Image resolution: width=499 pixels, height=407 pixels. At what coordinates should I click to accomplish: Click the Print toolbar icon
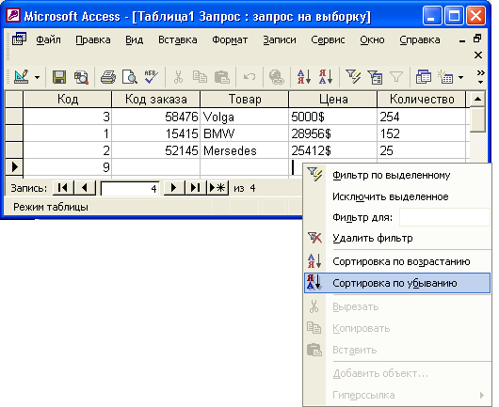coord(108,77)
